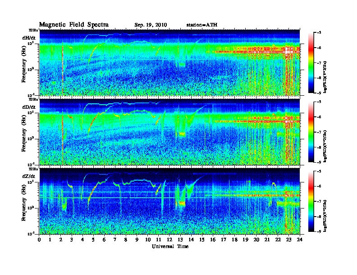Click the date "Sep. 19, 2010"
Image resolution: width=357 pixels, height=275 pixels.
tap(151, 25)
